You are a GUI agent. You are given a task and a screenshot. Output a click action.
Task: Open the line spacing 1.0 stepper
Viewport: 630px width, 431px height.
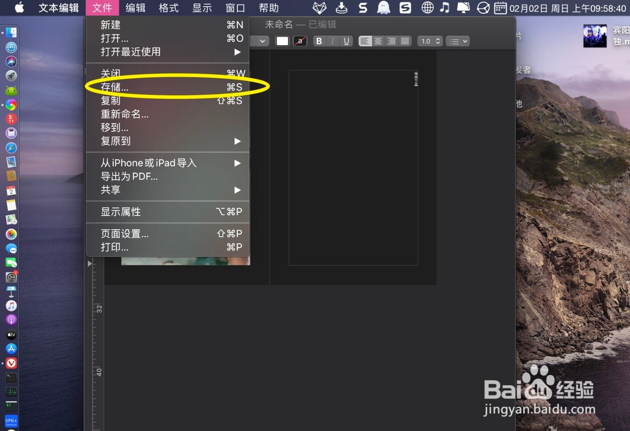coord(430,41)
